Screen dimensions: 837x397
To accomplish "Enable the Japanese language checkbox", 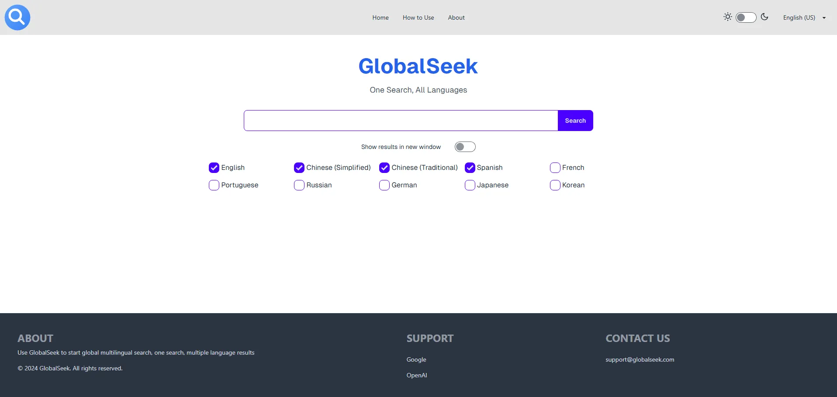I will pos(470,185).
